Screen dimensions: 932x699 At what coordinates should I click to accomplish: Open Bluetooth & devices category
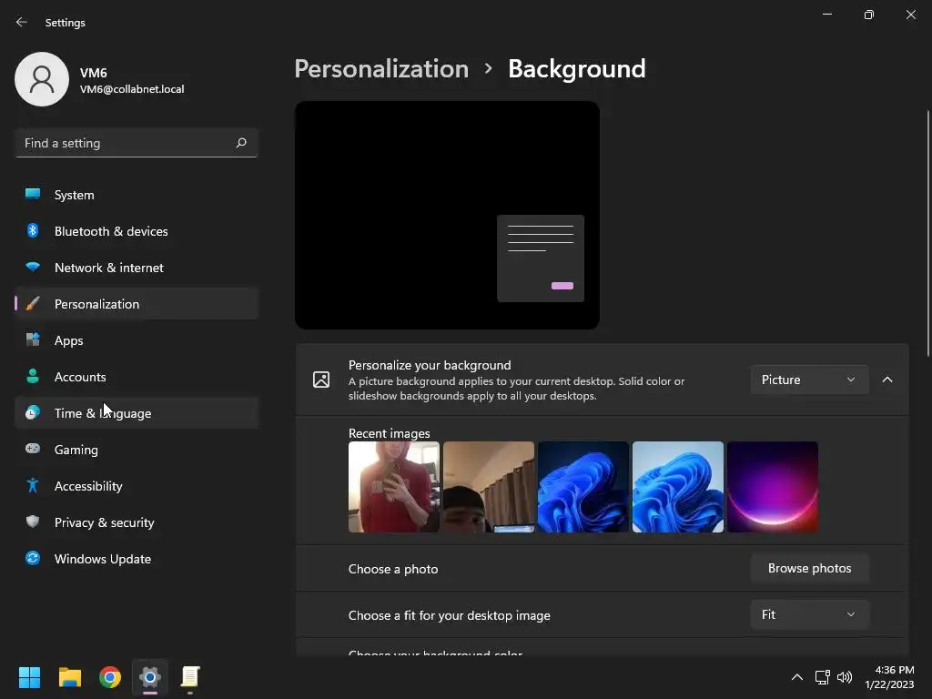pos(137,231)
